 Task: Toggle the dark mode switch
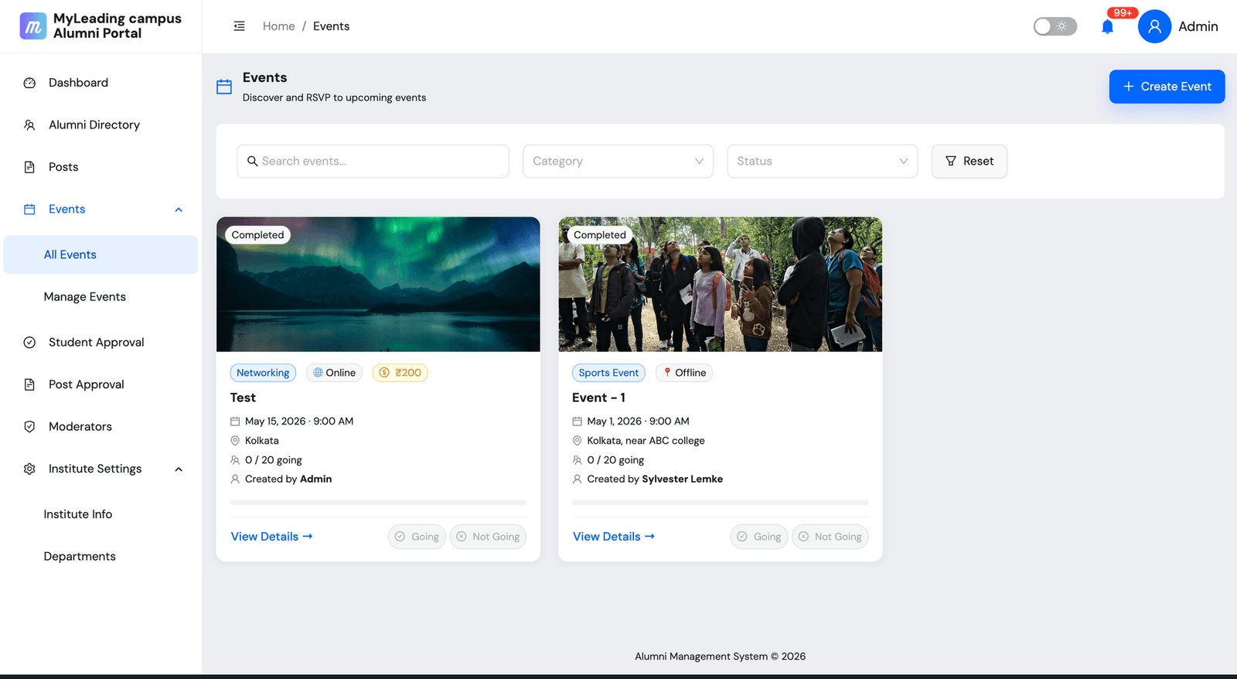[x=1055, y=26]
